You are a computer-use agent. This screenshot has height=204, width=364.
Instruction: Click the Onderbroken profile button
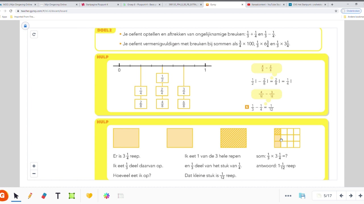click(x=351, y=11)
